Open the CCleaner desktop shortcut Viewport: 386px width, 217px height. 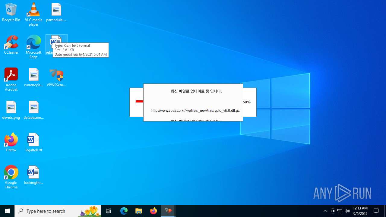coord(11,45)
